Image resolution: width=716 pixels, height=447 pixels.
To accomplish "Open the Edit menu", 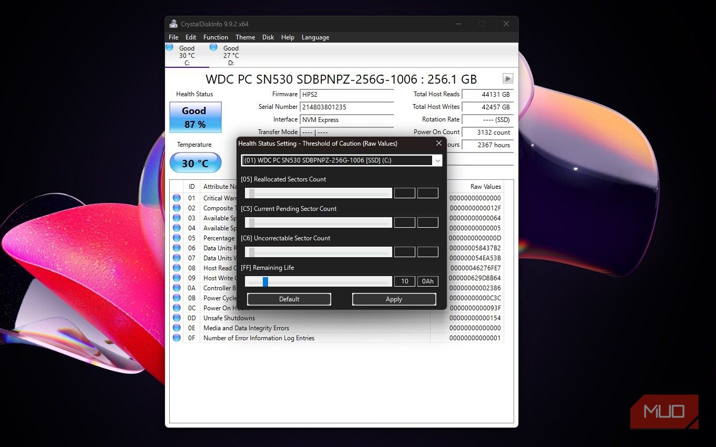I will click(x=191, y=37).
